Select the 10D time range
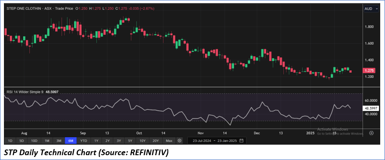Screen dimensions: 385x160 (34, 141)
